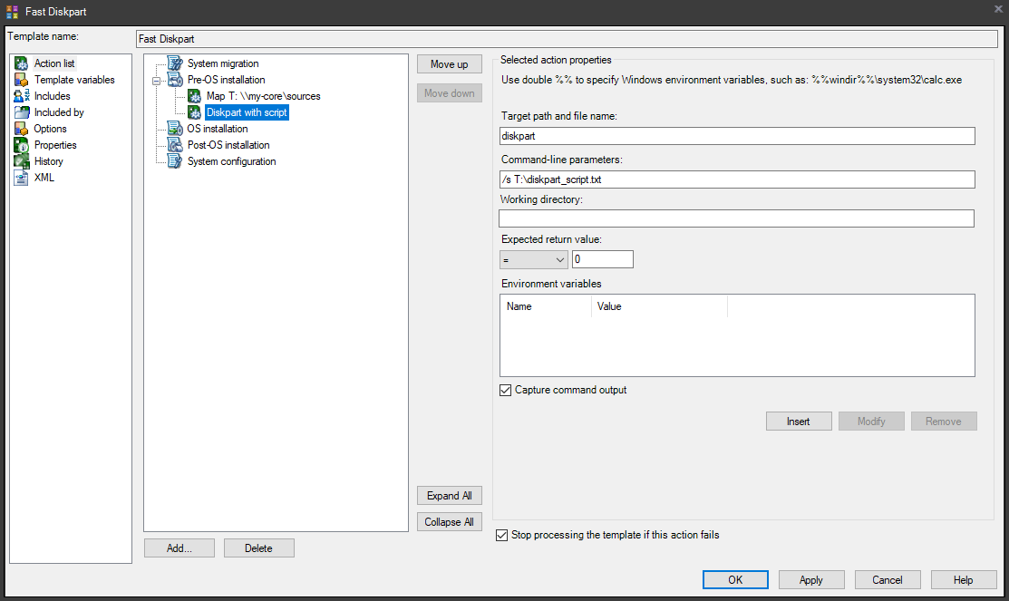
Task: Collapse the Pre-OS installation tree node
Action: pos(156,81)
